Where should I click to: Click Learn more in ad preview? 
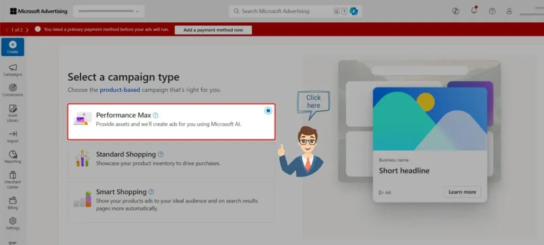[462, 192]
